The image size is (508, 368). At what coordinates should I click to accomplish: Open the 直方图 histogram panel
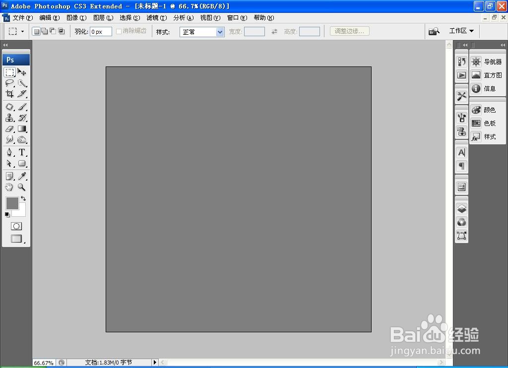(x=487, y=75)
